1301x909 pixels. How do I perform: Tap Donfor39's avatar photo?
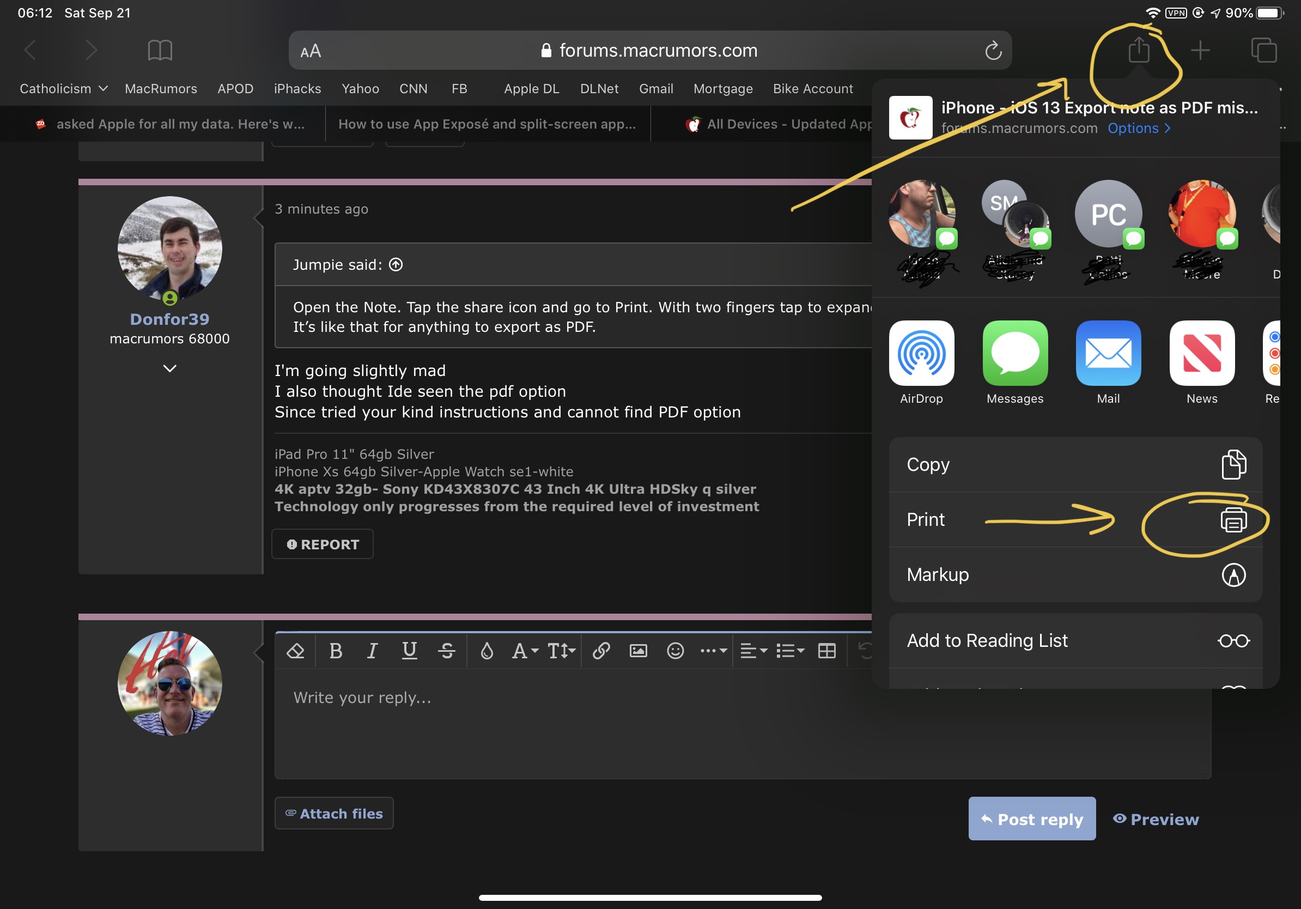click(169, 248)
